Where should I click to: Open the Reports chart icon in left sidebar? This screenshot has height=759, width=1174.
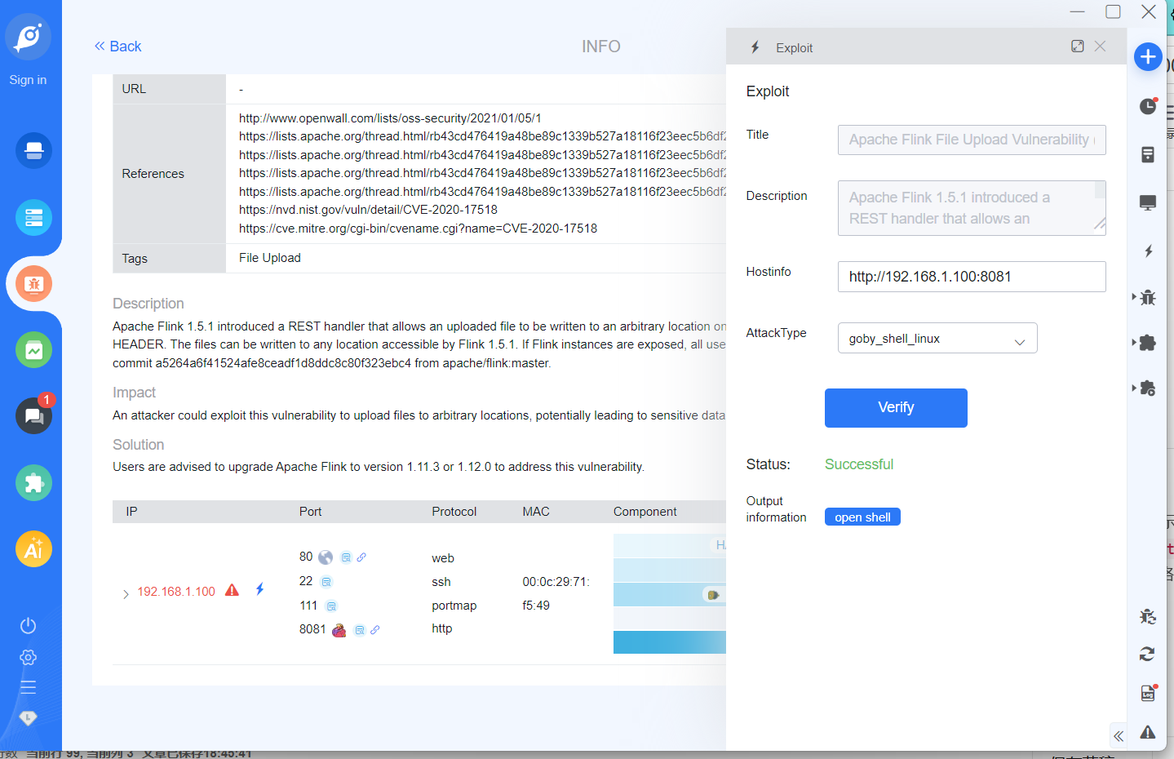click(x=33, y=350)
